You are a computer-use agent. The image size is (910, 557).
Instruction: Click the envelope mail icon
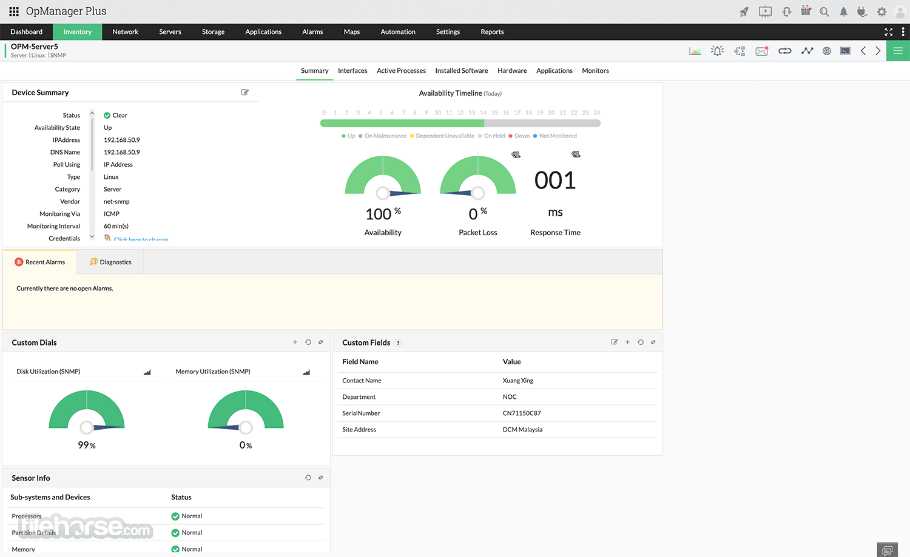point(762,51)
